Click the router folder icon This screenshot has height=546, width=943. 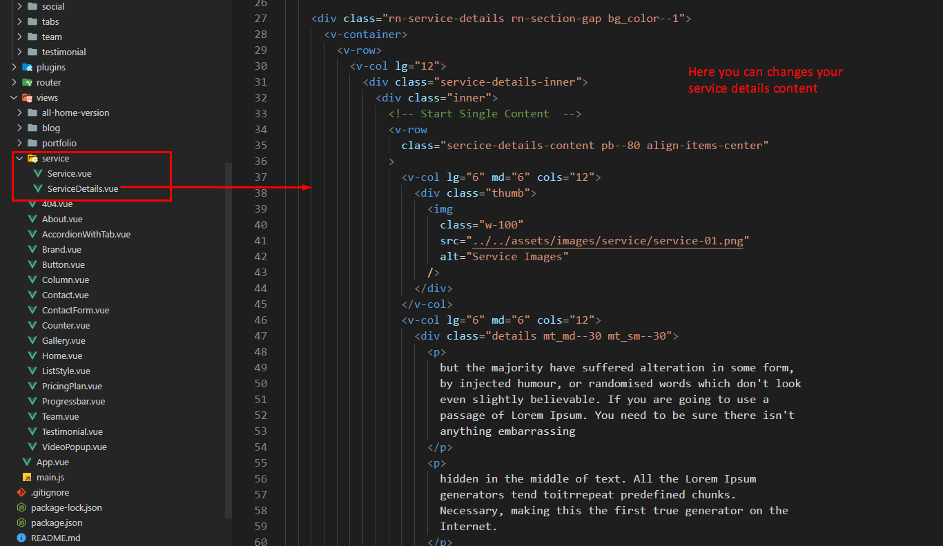point(28,83)
